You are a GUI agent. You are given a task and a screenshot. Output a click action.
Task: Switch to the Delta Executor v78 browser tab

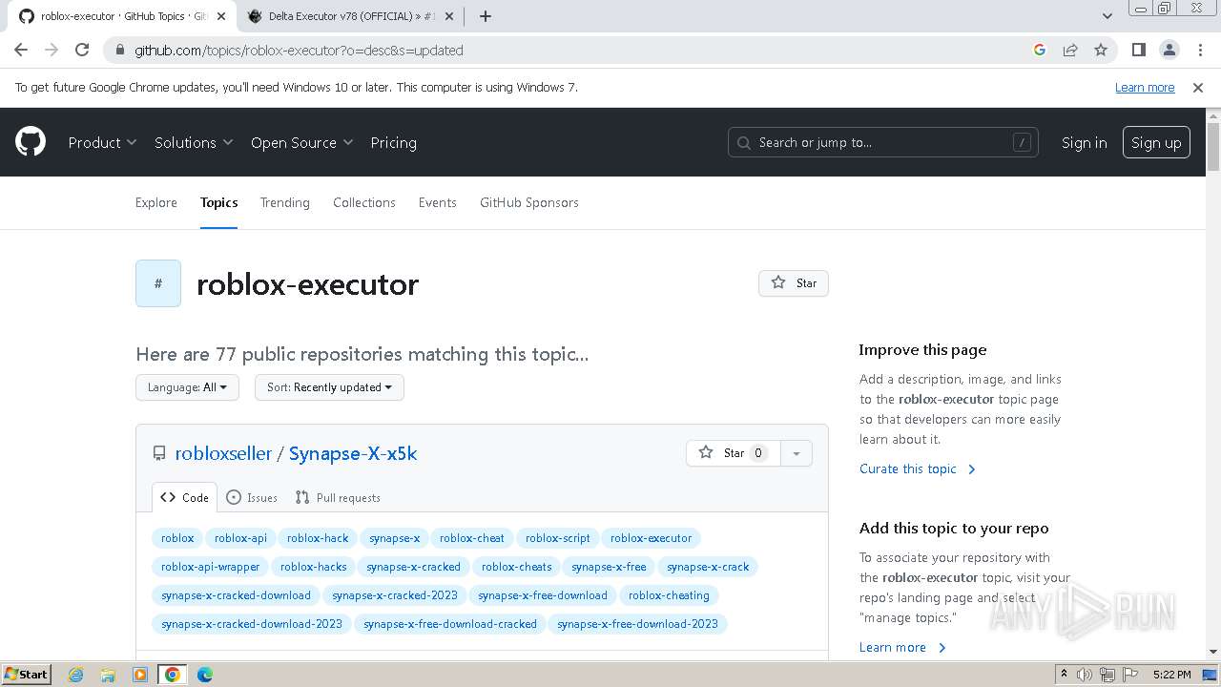(x=349, y=16)
